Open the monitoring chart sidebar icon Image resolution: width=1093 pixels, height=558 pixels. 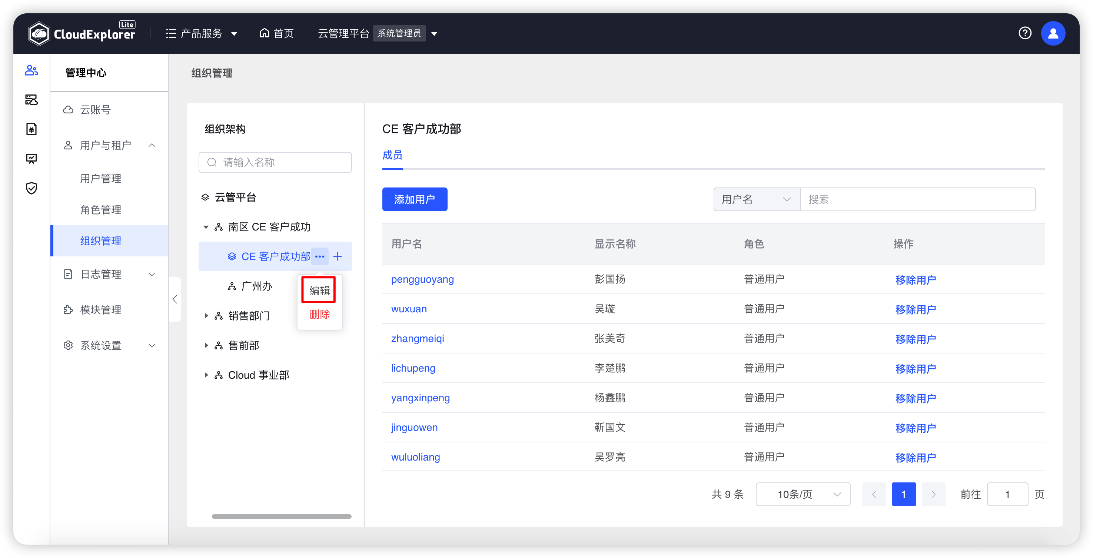pyautogui.click(x=31, y=159)
